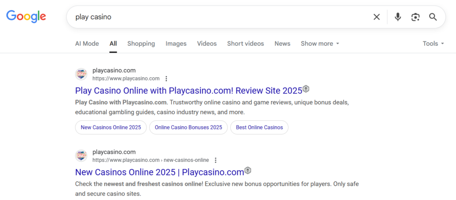Open 'Play Casino Online with Playcasino.com!' result
The image size is (456, 200).
pyautogui.click(x=189, y=91)
